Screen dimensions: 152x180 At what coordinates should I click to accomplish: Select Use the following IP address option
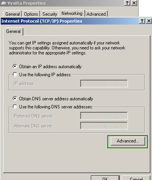coord(15,74)
